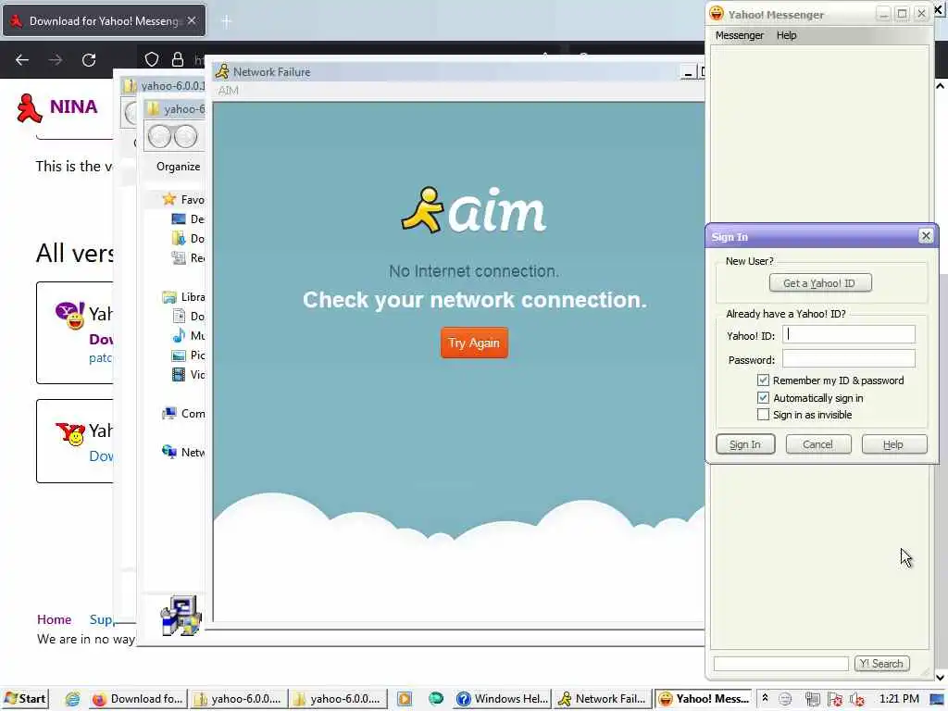Close the browser Download for Yahoo! tab
Screen dimensions: 948x711
pos(192,20)
